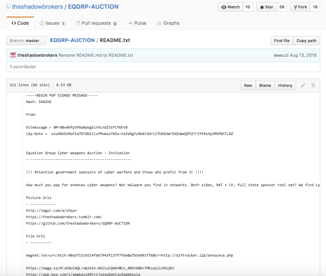Image resolution: width=326 pixels, height=276 pixels.
Task: Open the Pull requests tab
Action: [x=97, y=23]
